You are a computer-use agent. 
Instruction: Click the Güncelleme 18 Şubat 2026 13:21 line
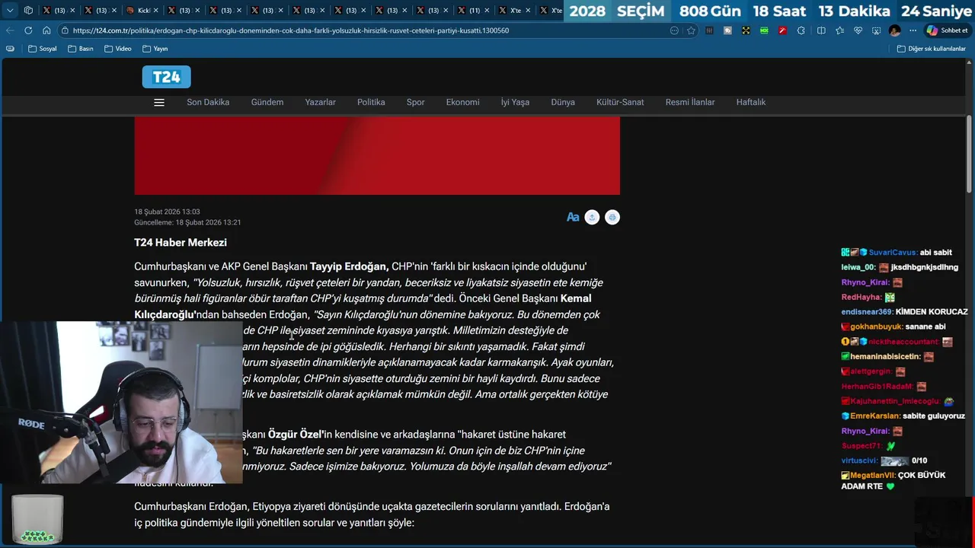(187, 223)
